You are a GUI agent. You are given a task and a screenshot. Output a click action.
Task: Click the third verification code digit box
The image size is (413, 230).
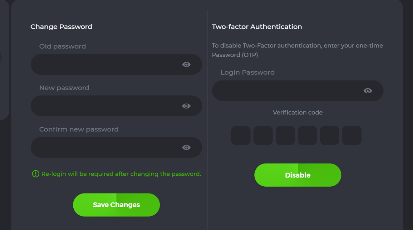[285, 135]
